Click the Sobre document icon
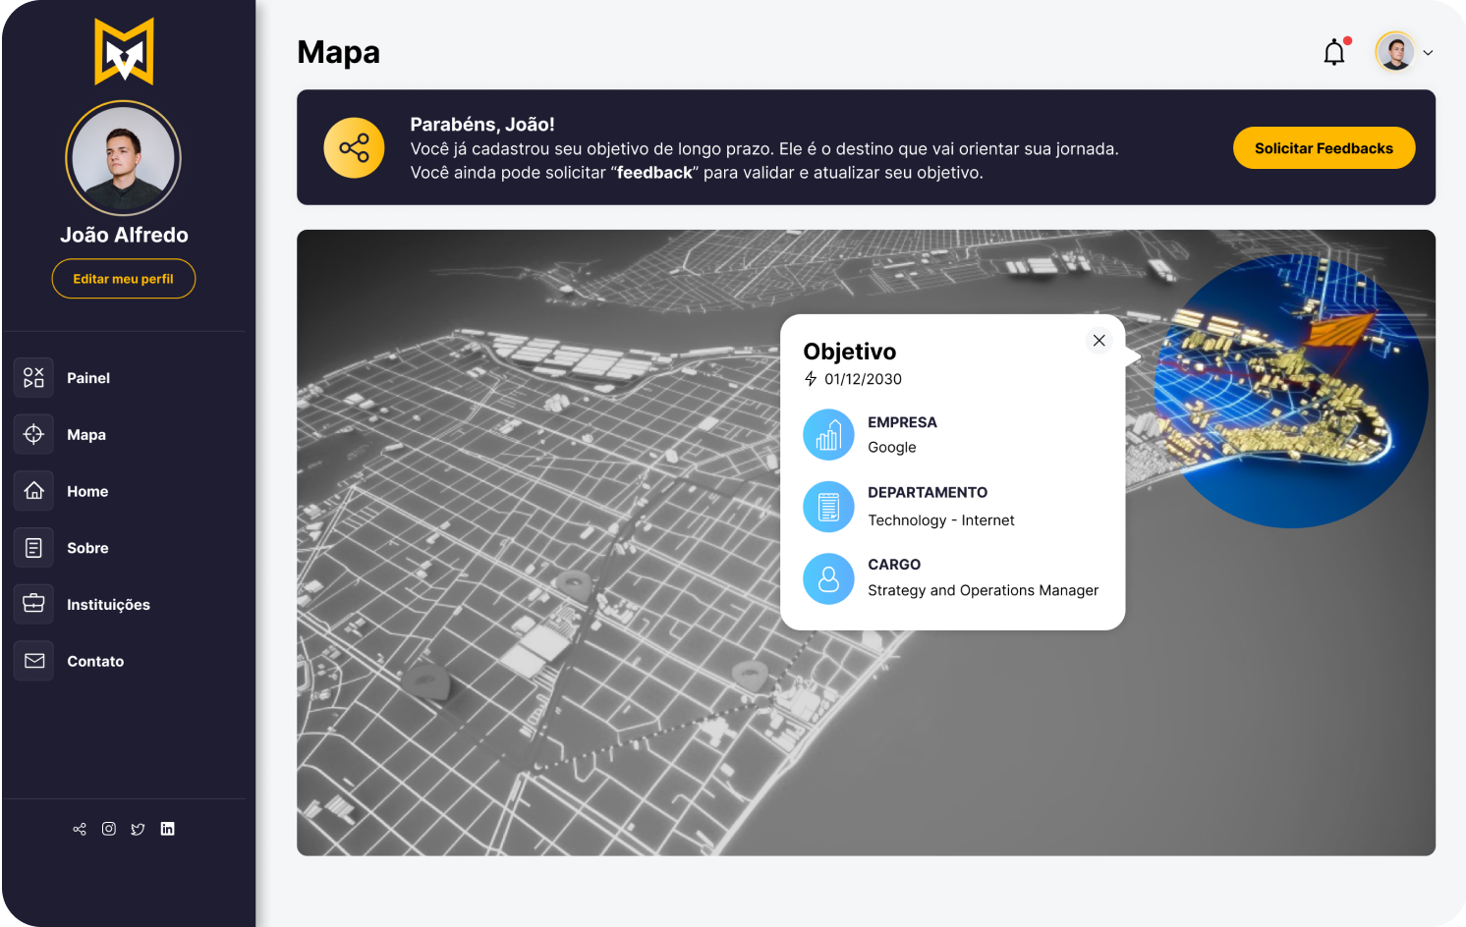Image resolution: width=1466 pixels, height=927 pixels. click(34, 548)
